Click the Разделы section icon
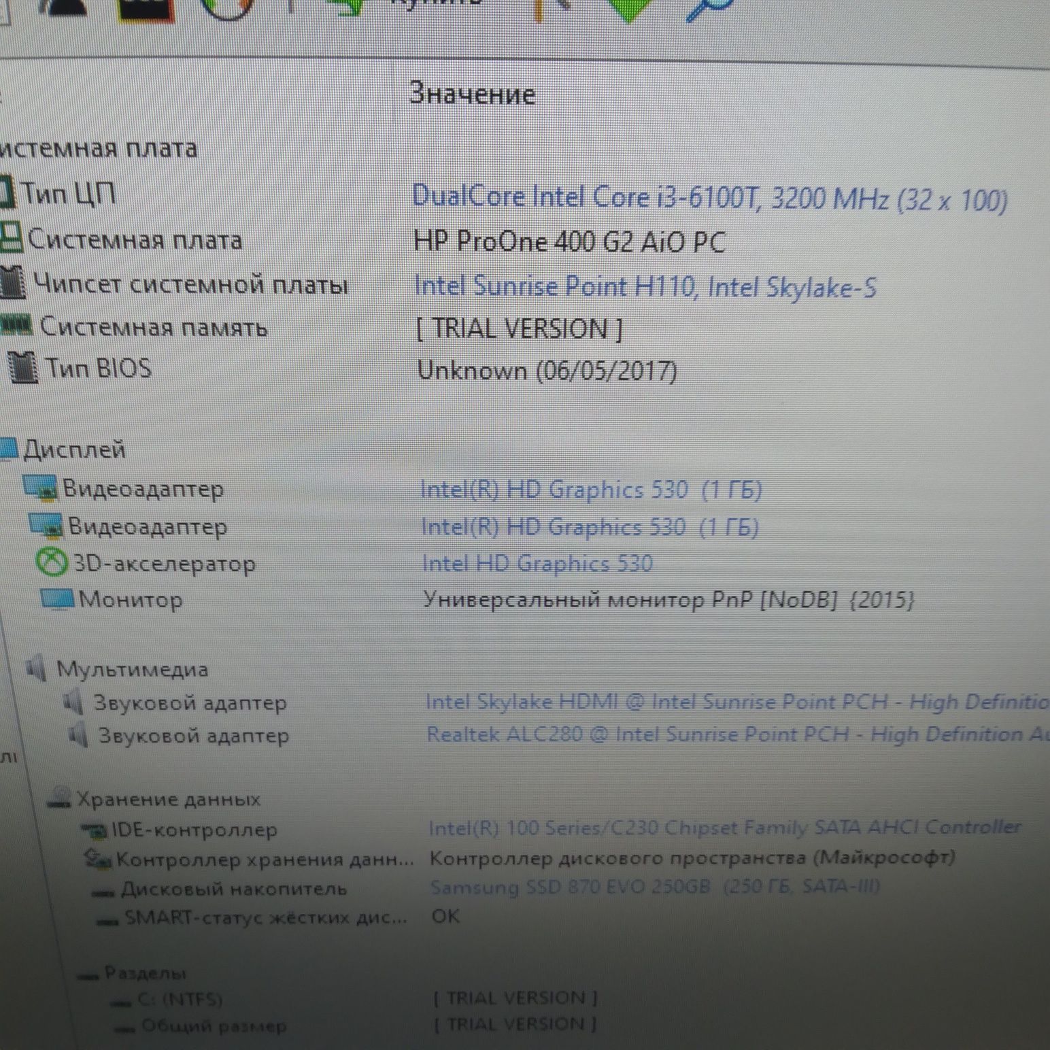Viewport: 1050px width, 1050px height. 88,977
